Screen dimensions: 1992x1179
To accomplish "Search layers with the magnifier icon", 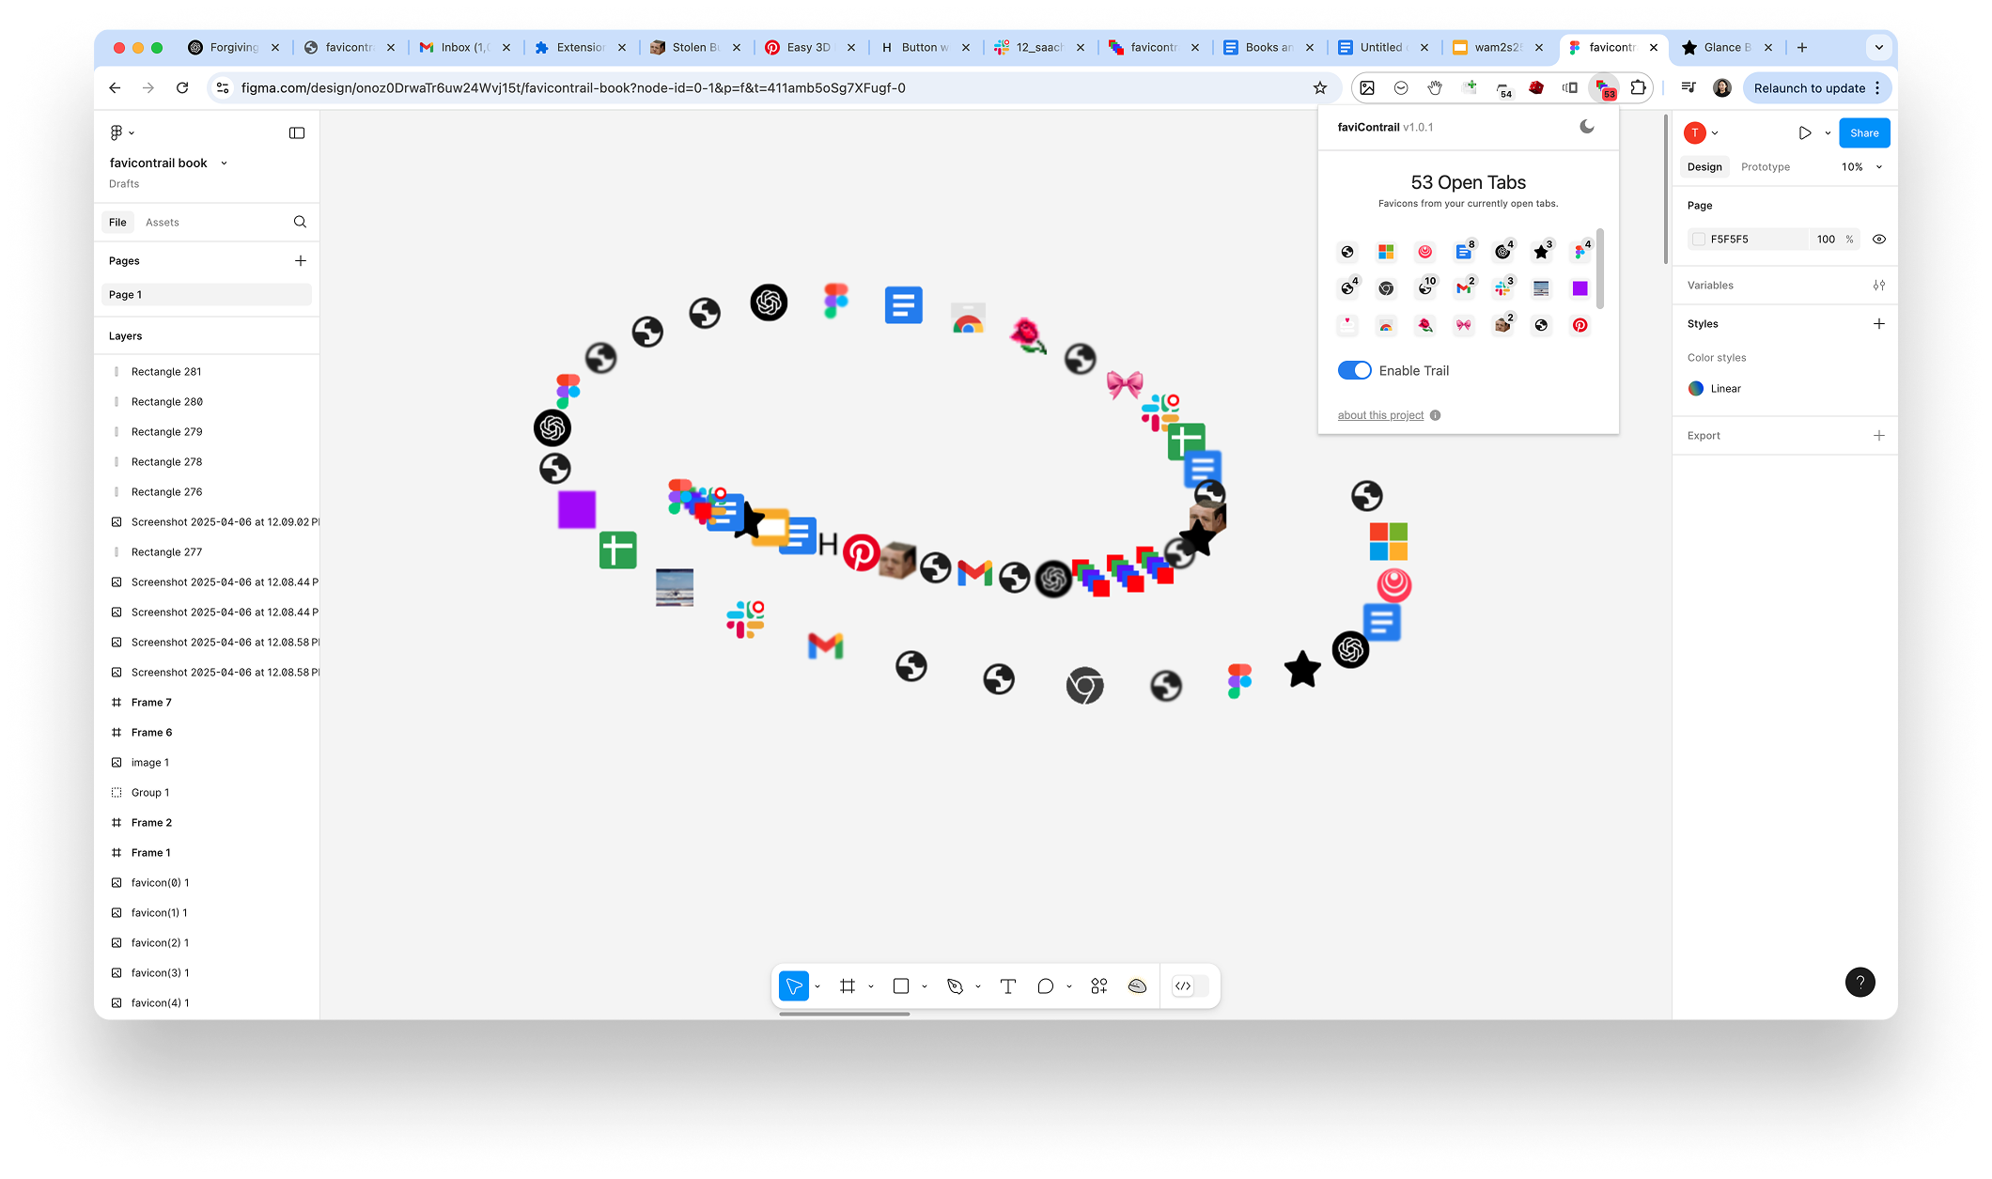I will 300,222.
